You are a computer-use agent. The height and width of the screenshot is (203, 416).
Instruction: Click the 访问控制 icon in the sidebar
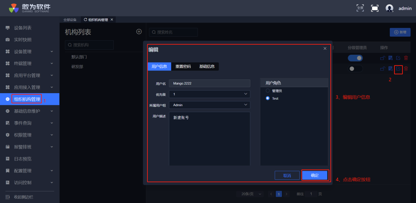pos(8,182)
